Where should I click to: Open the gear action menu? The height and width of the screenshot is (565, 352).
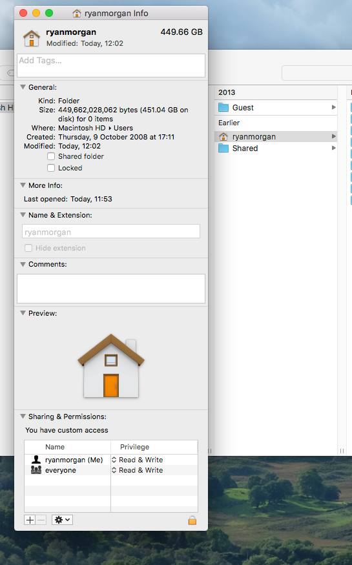(63, 520)
